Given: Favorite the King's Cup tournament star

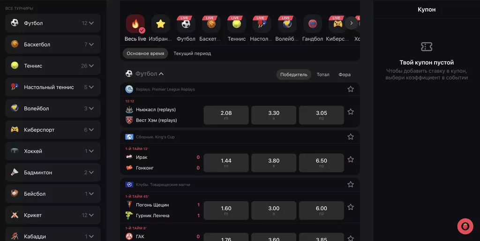Looking at the screenshot, I should click(351, 136).
